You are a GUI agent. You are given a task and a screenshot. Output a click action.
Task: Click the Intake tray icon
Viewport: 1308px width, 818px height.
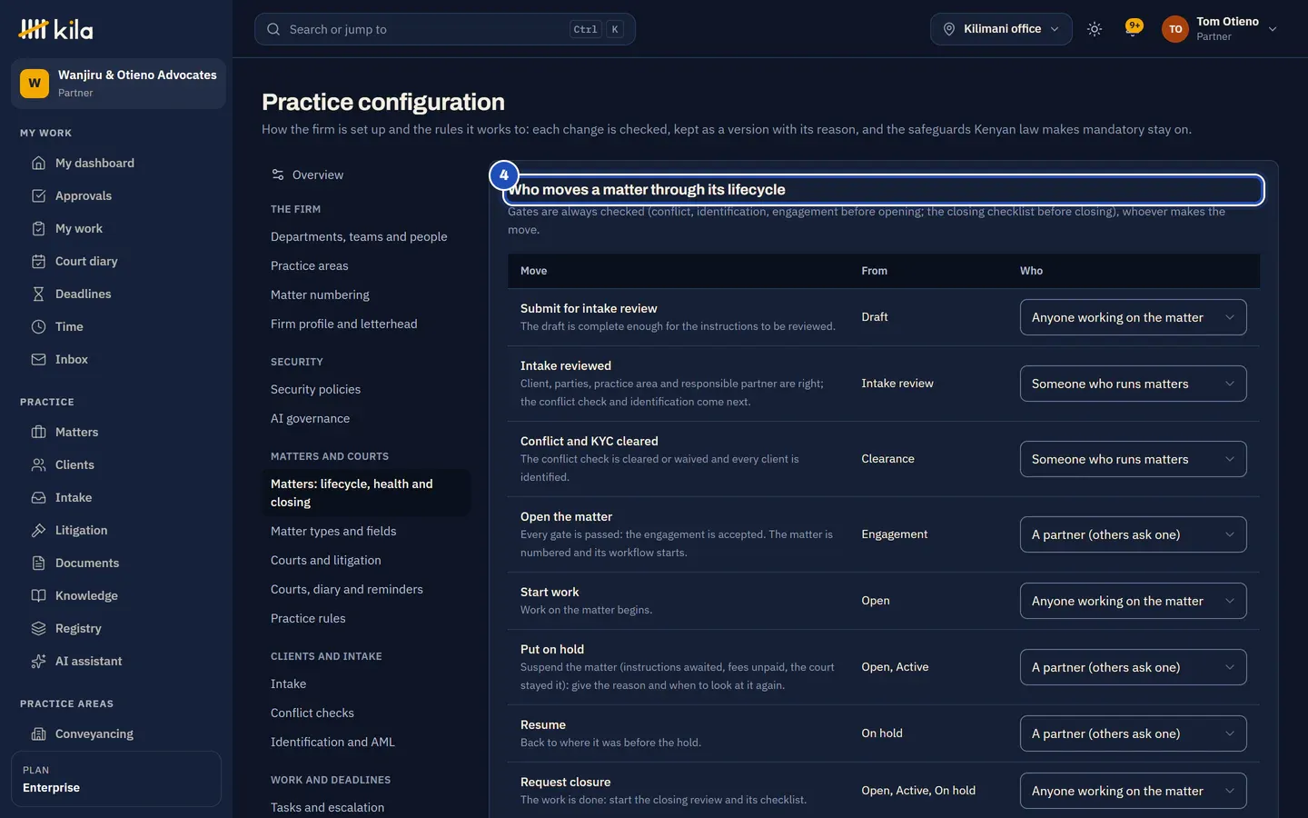38,497
